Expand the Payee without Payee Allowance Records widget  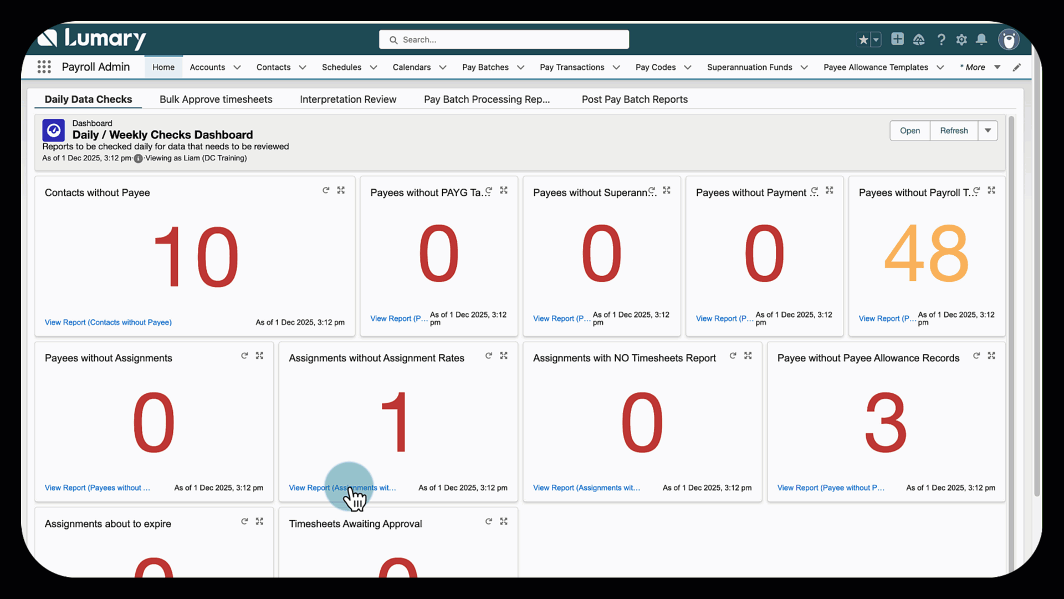click(x=991, y=356)
